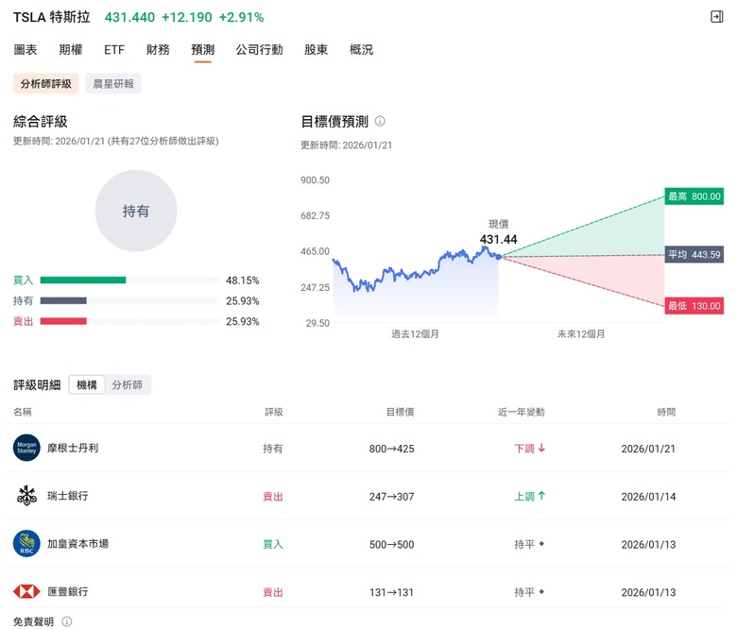
Task: Click the collapse panel icon at top right
Action: (x=716, y=17)
